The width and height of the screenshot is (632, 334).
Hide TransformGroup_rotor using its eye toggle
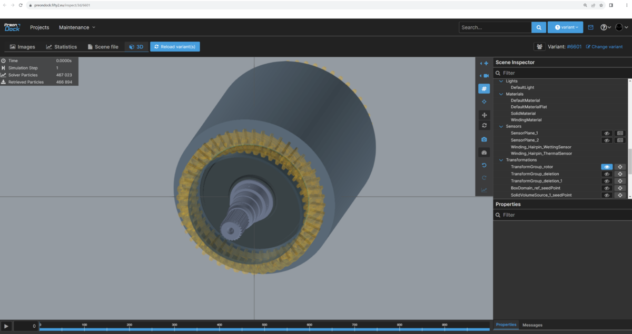pos(607,167)
